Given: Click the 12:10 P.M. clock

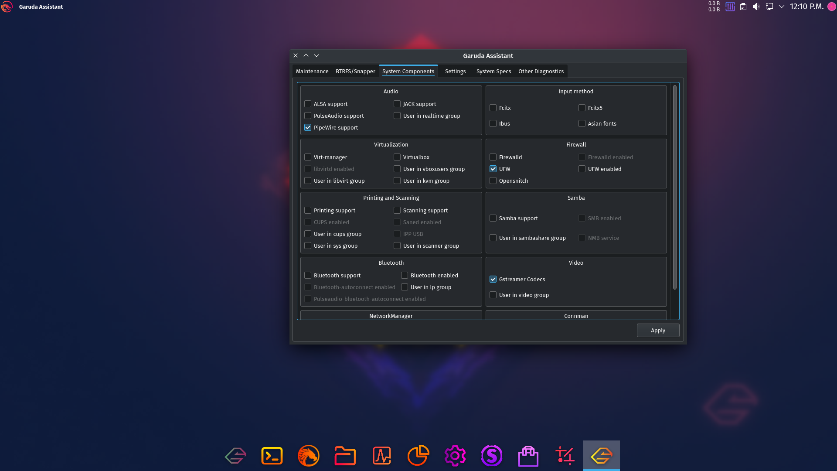Looking at the screenshot, I should click(806, 7).
